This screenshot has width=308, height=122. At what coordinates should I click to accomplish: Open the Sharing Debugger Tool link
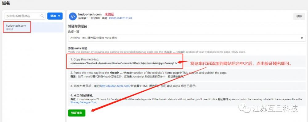[83, 102]
